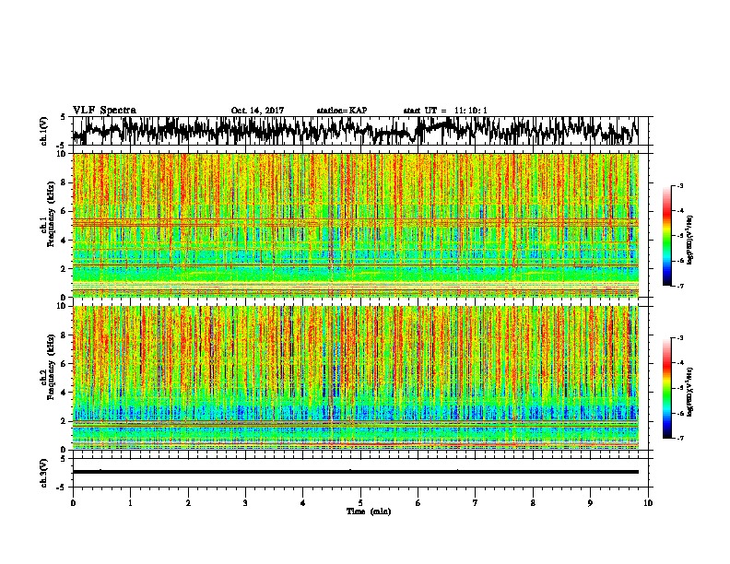Click the "ch.3(V)" y-axis label
This screenshot has width=730, height=564.
[44, 473]
